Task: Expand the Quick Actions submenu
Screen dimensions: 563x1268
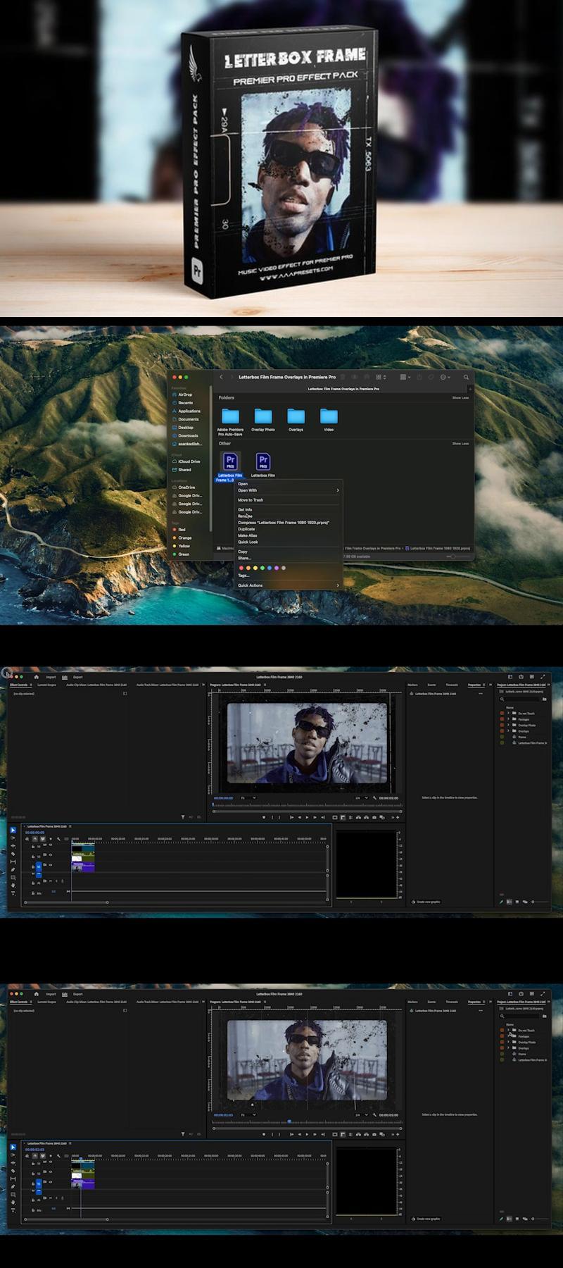Action: pyautogui.click(x=289, y=585)
